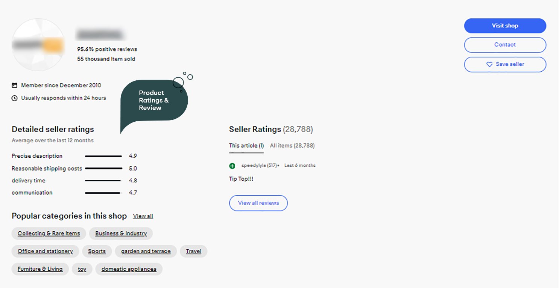Select the toy category chip

82,269
